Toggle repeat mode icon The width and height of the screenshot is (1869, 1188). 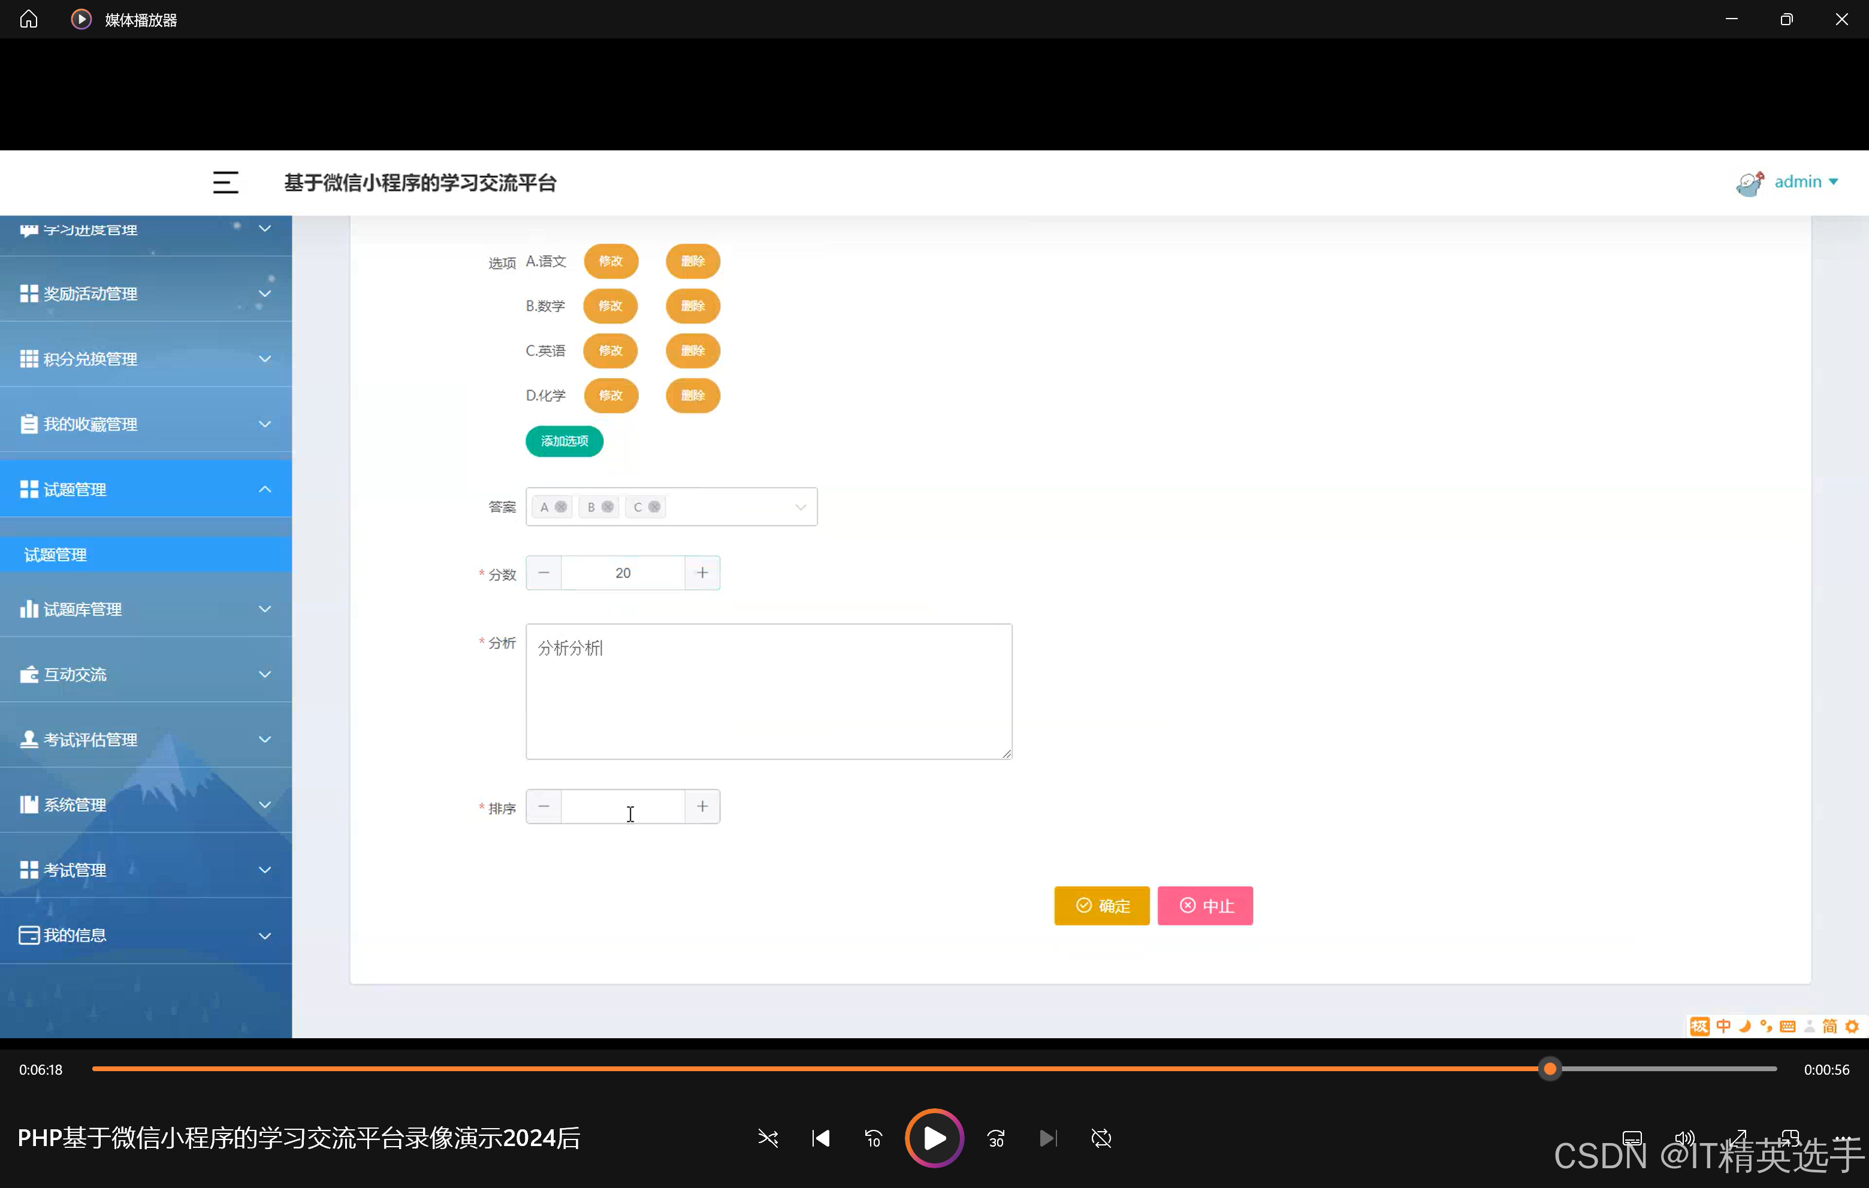click(x=1101, y=1138)
